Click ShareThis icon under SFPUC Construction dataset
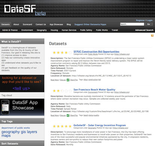Viewport: 155px width, 146px height. (x=68, y=80)
